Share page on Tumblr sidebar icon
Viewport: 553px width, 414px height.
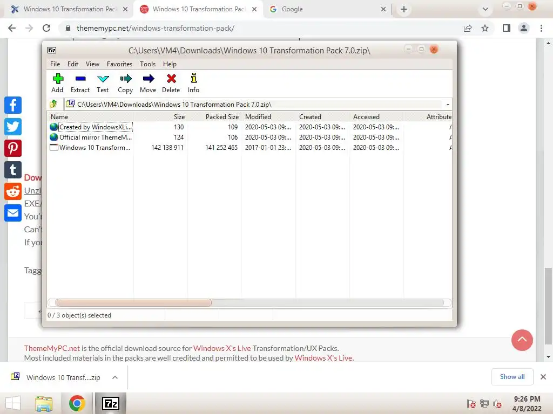[13, 170]
